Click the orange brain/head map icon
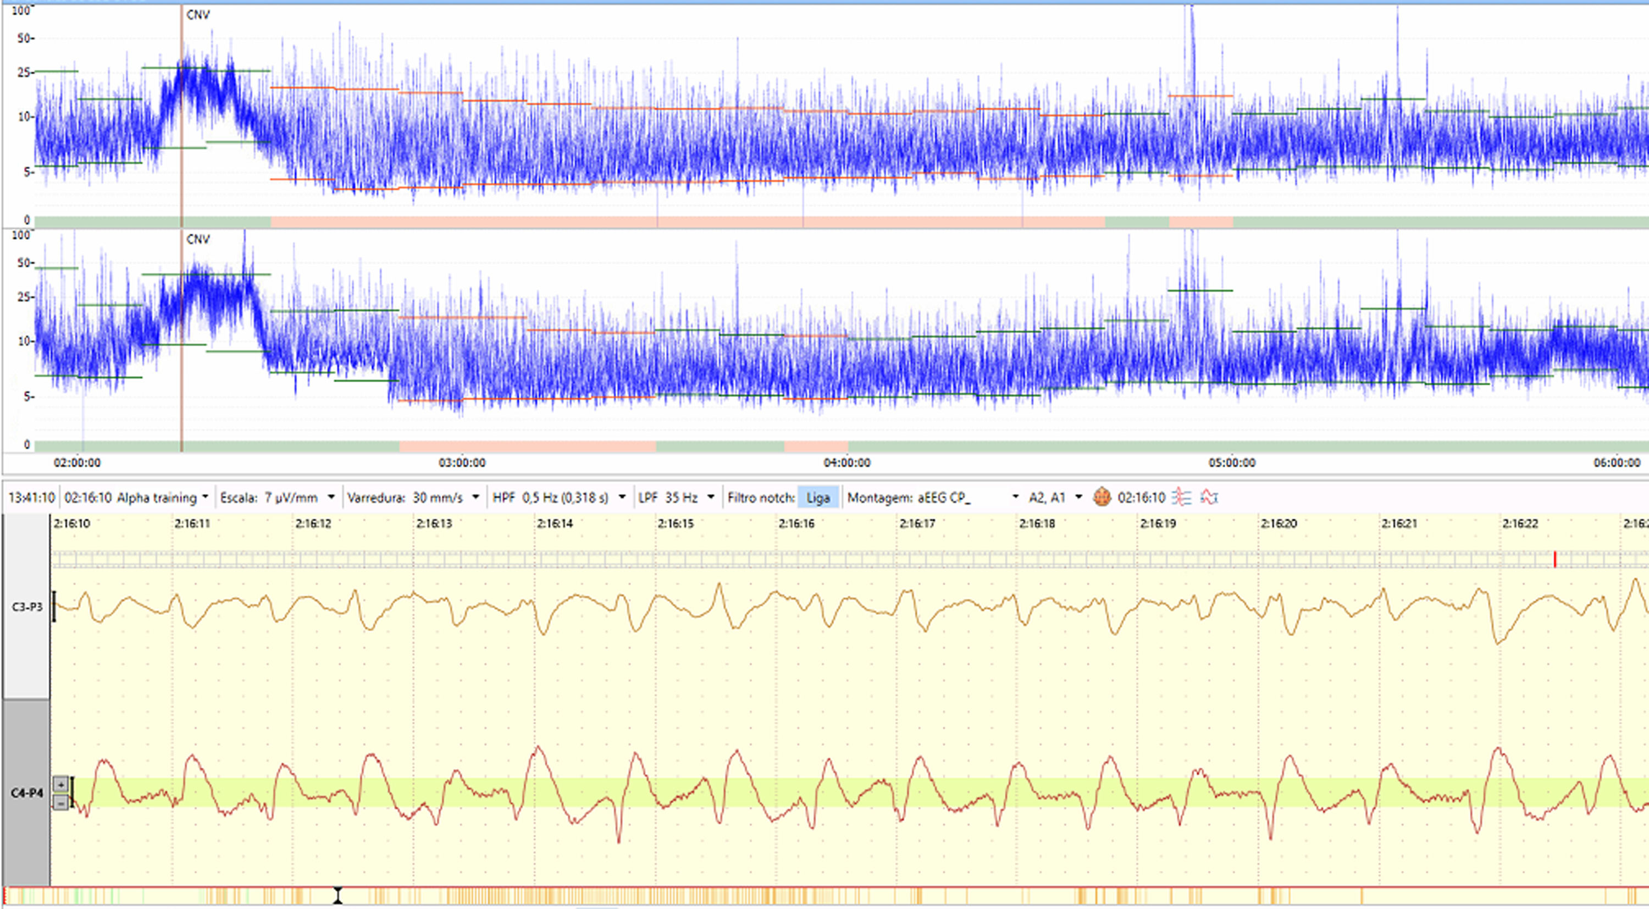This screenshot has height=909, width=1649. point(1102,497)
